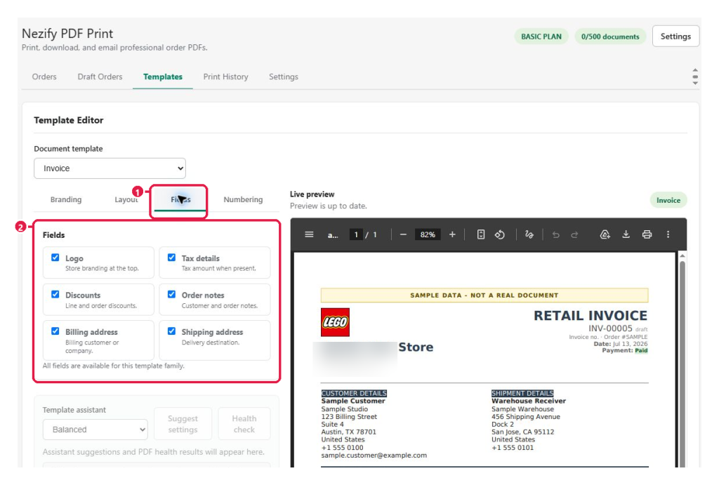Image resolution: width=719 pixels, height=485 pixels.
Task: Click the undo icon in PDF toolbar
Action: click(556, 234)
